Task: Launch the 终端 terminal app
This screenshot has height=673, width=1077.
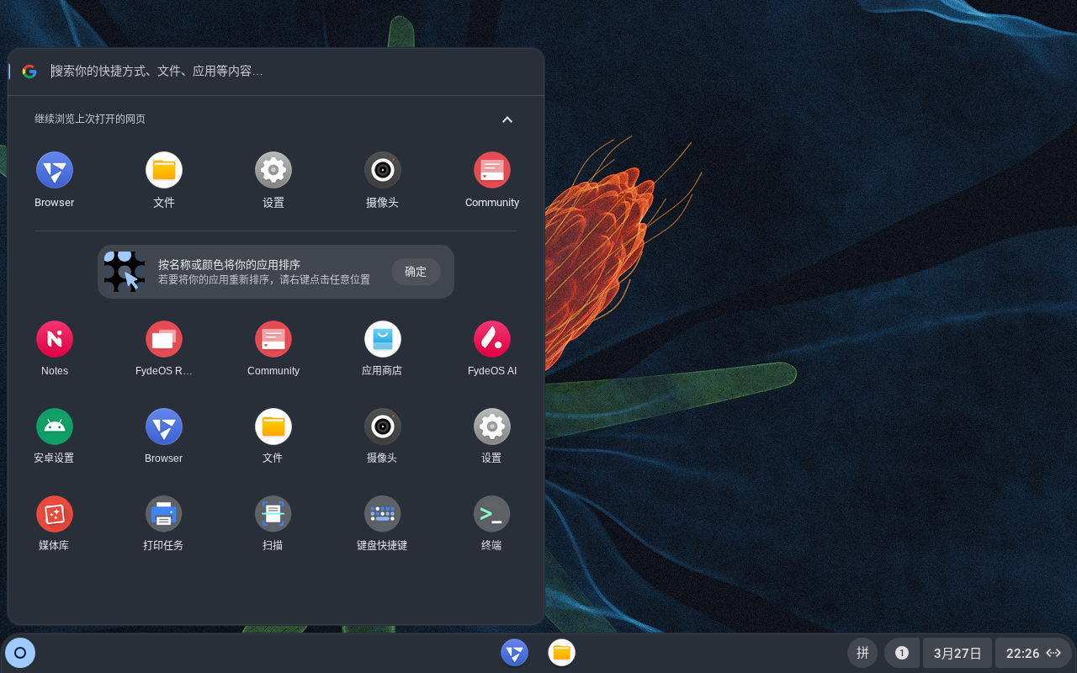Action: pyautogui.click(x=491, y=514)
